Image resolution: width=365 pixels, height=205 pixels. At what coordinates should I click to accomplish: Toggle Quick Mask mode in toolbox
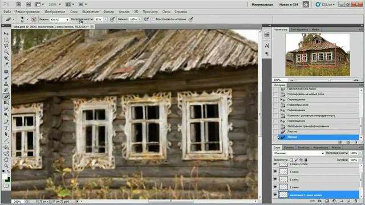[x=6, y=186]
